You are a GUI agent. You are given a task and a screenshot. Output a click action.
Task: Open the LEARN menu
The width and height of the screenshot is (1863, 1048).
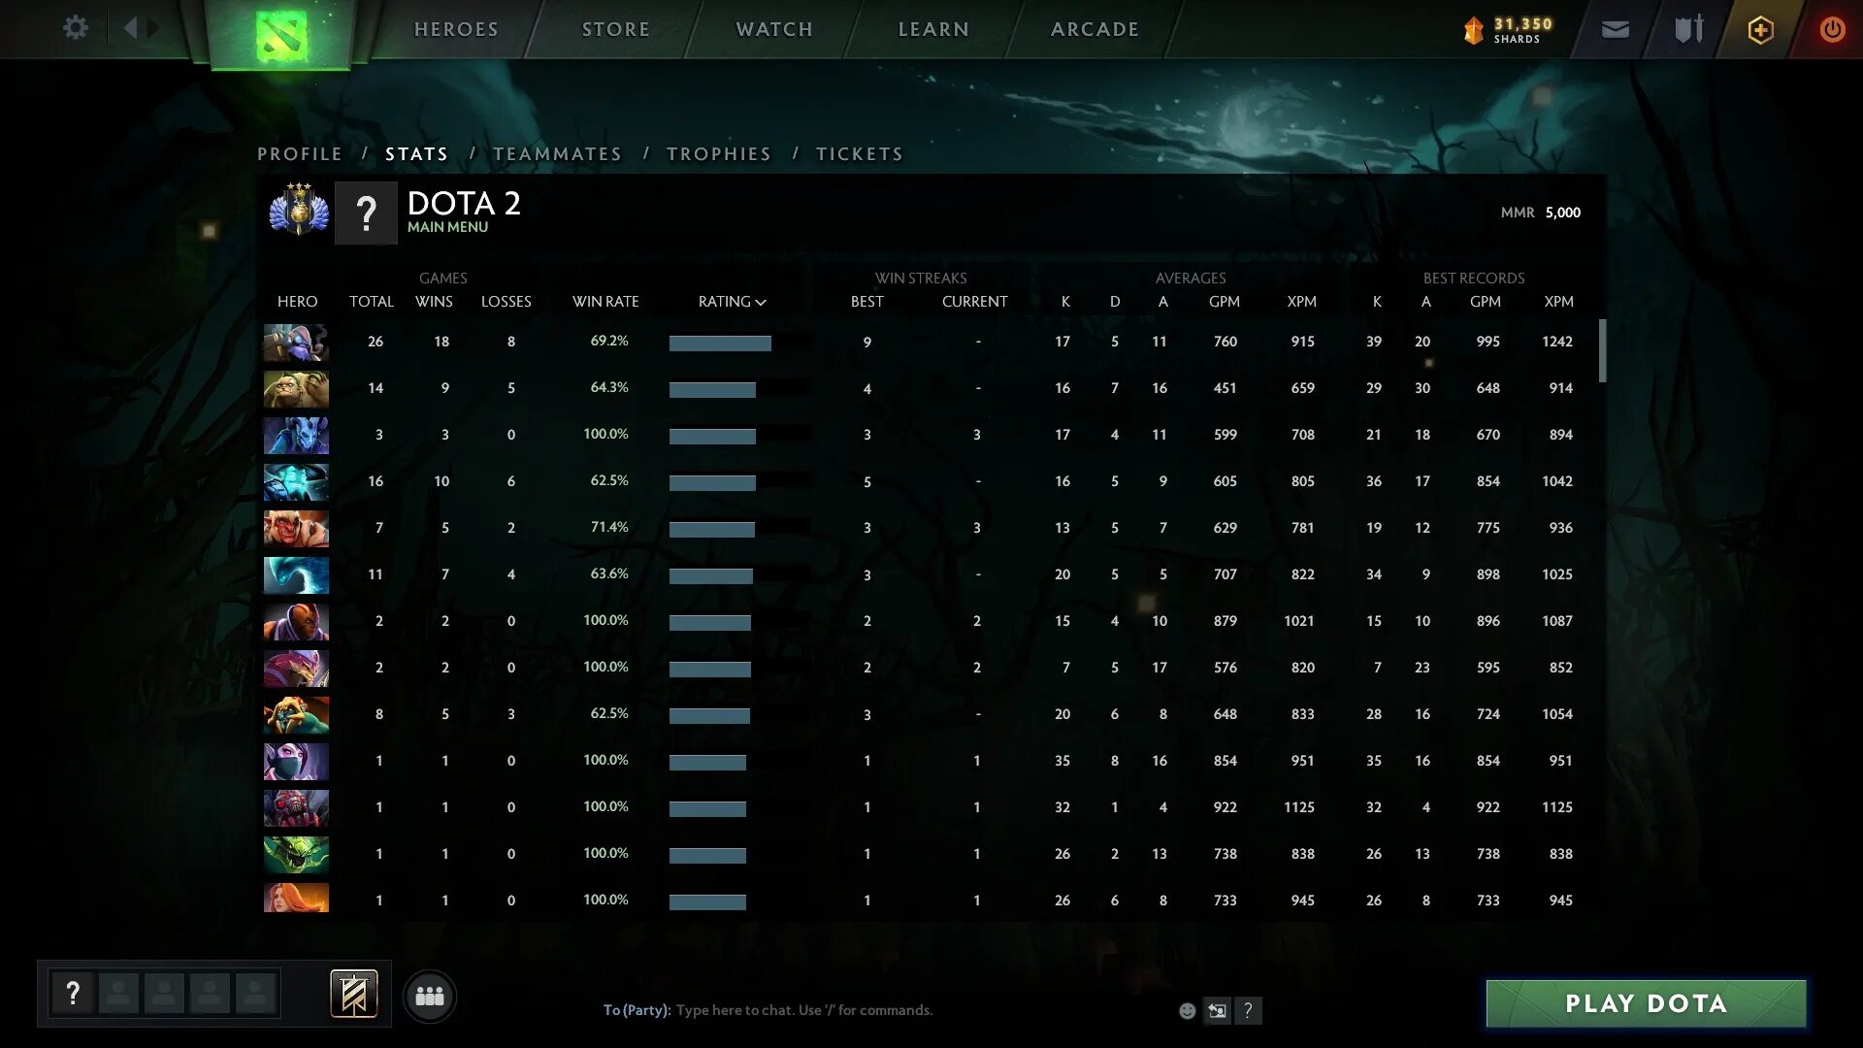933,29
